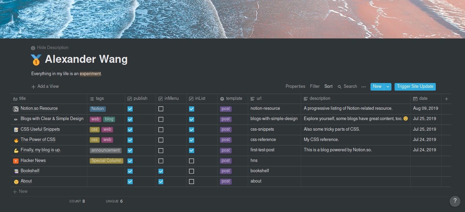Click the magnifier Search icon
The height and width of the screenshot is (212, 465).
coord(340,87)
